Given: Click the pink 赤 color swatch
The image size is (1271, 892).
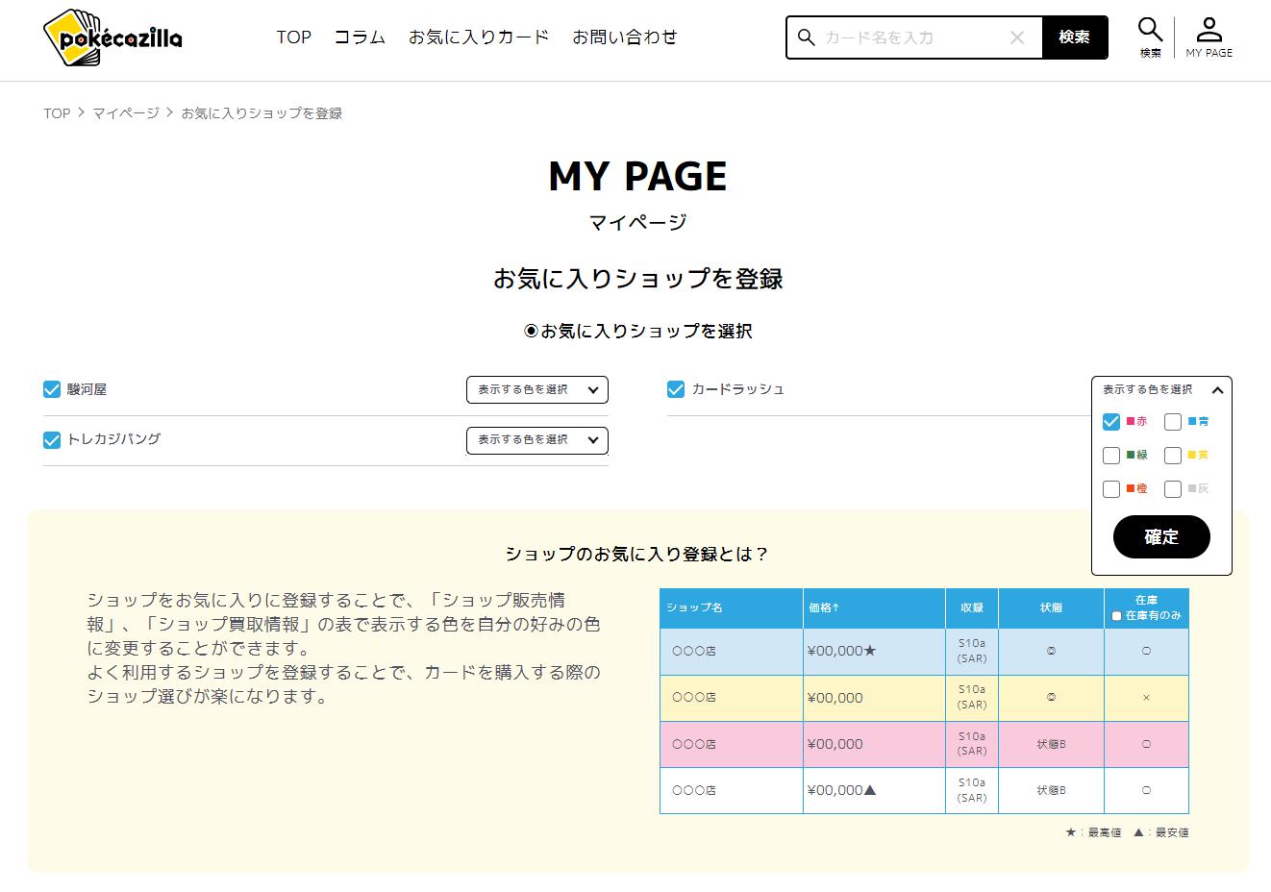Looking at the screenshot, I should click(x=1131, y=421).
